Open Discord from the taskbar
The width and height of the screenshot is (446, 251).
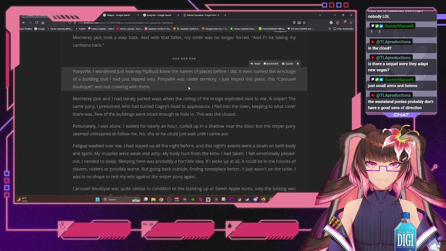[255, 199]
